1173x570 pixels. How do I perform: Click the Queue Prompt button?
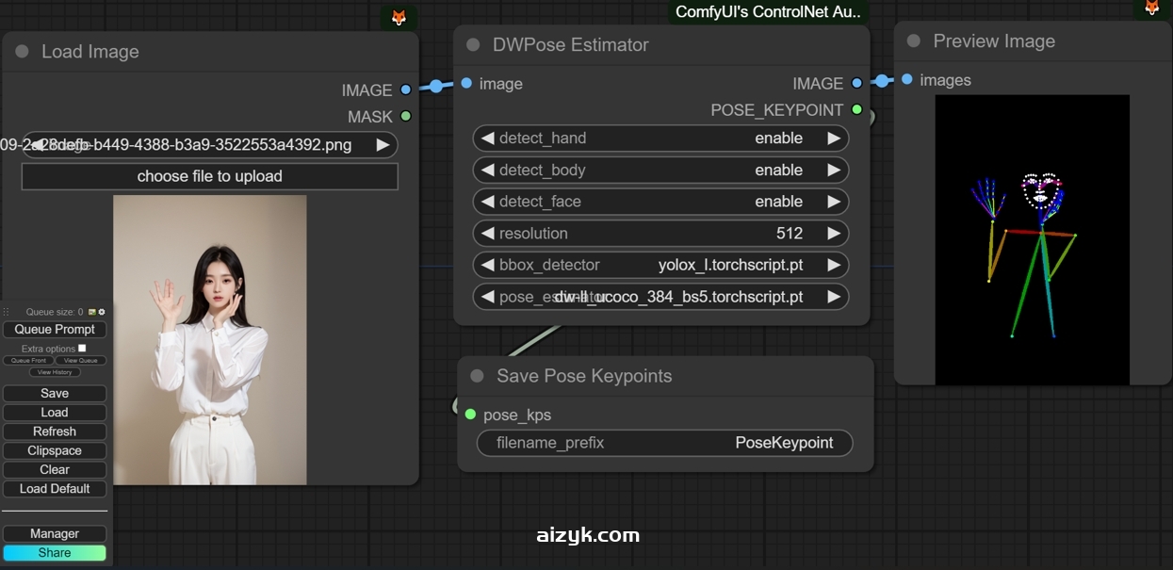click(54, 329)
